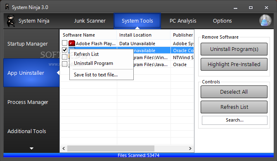Image resolution: width=277 pixels, height=161 pixels.
Task: Switch to the System Tools tab
Action: pyautogui.click(x=137, y=21)
